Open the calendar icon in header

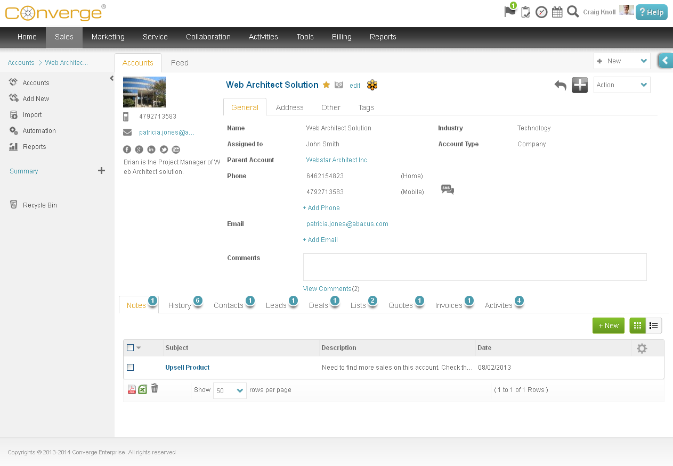(557, 12)
